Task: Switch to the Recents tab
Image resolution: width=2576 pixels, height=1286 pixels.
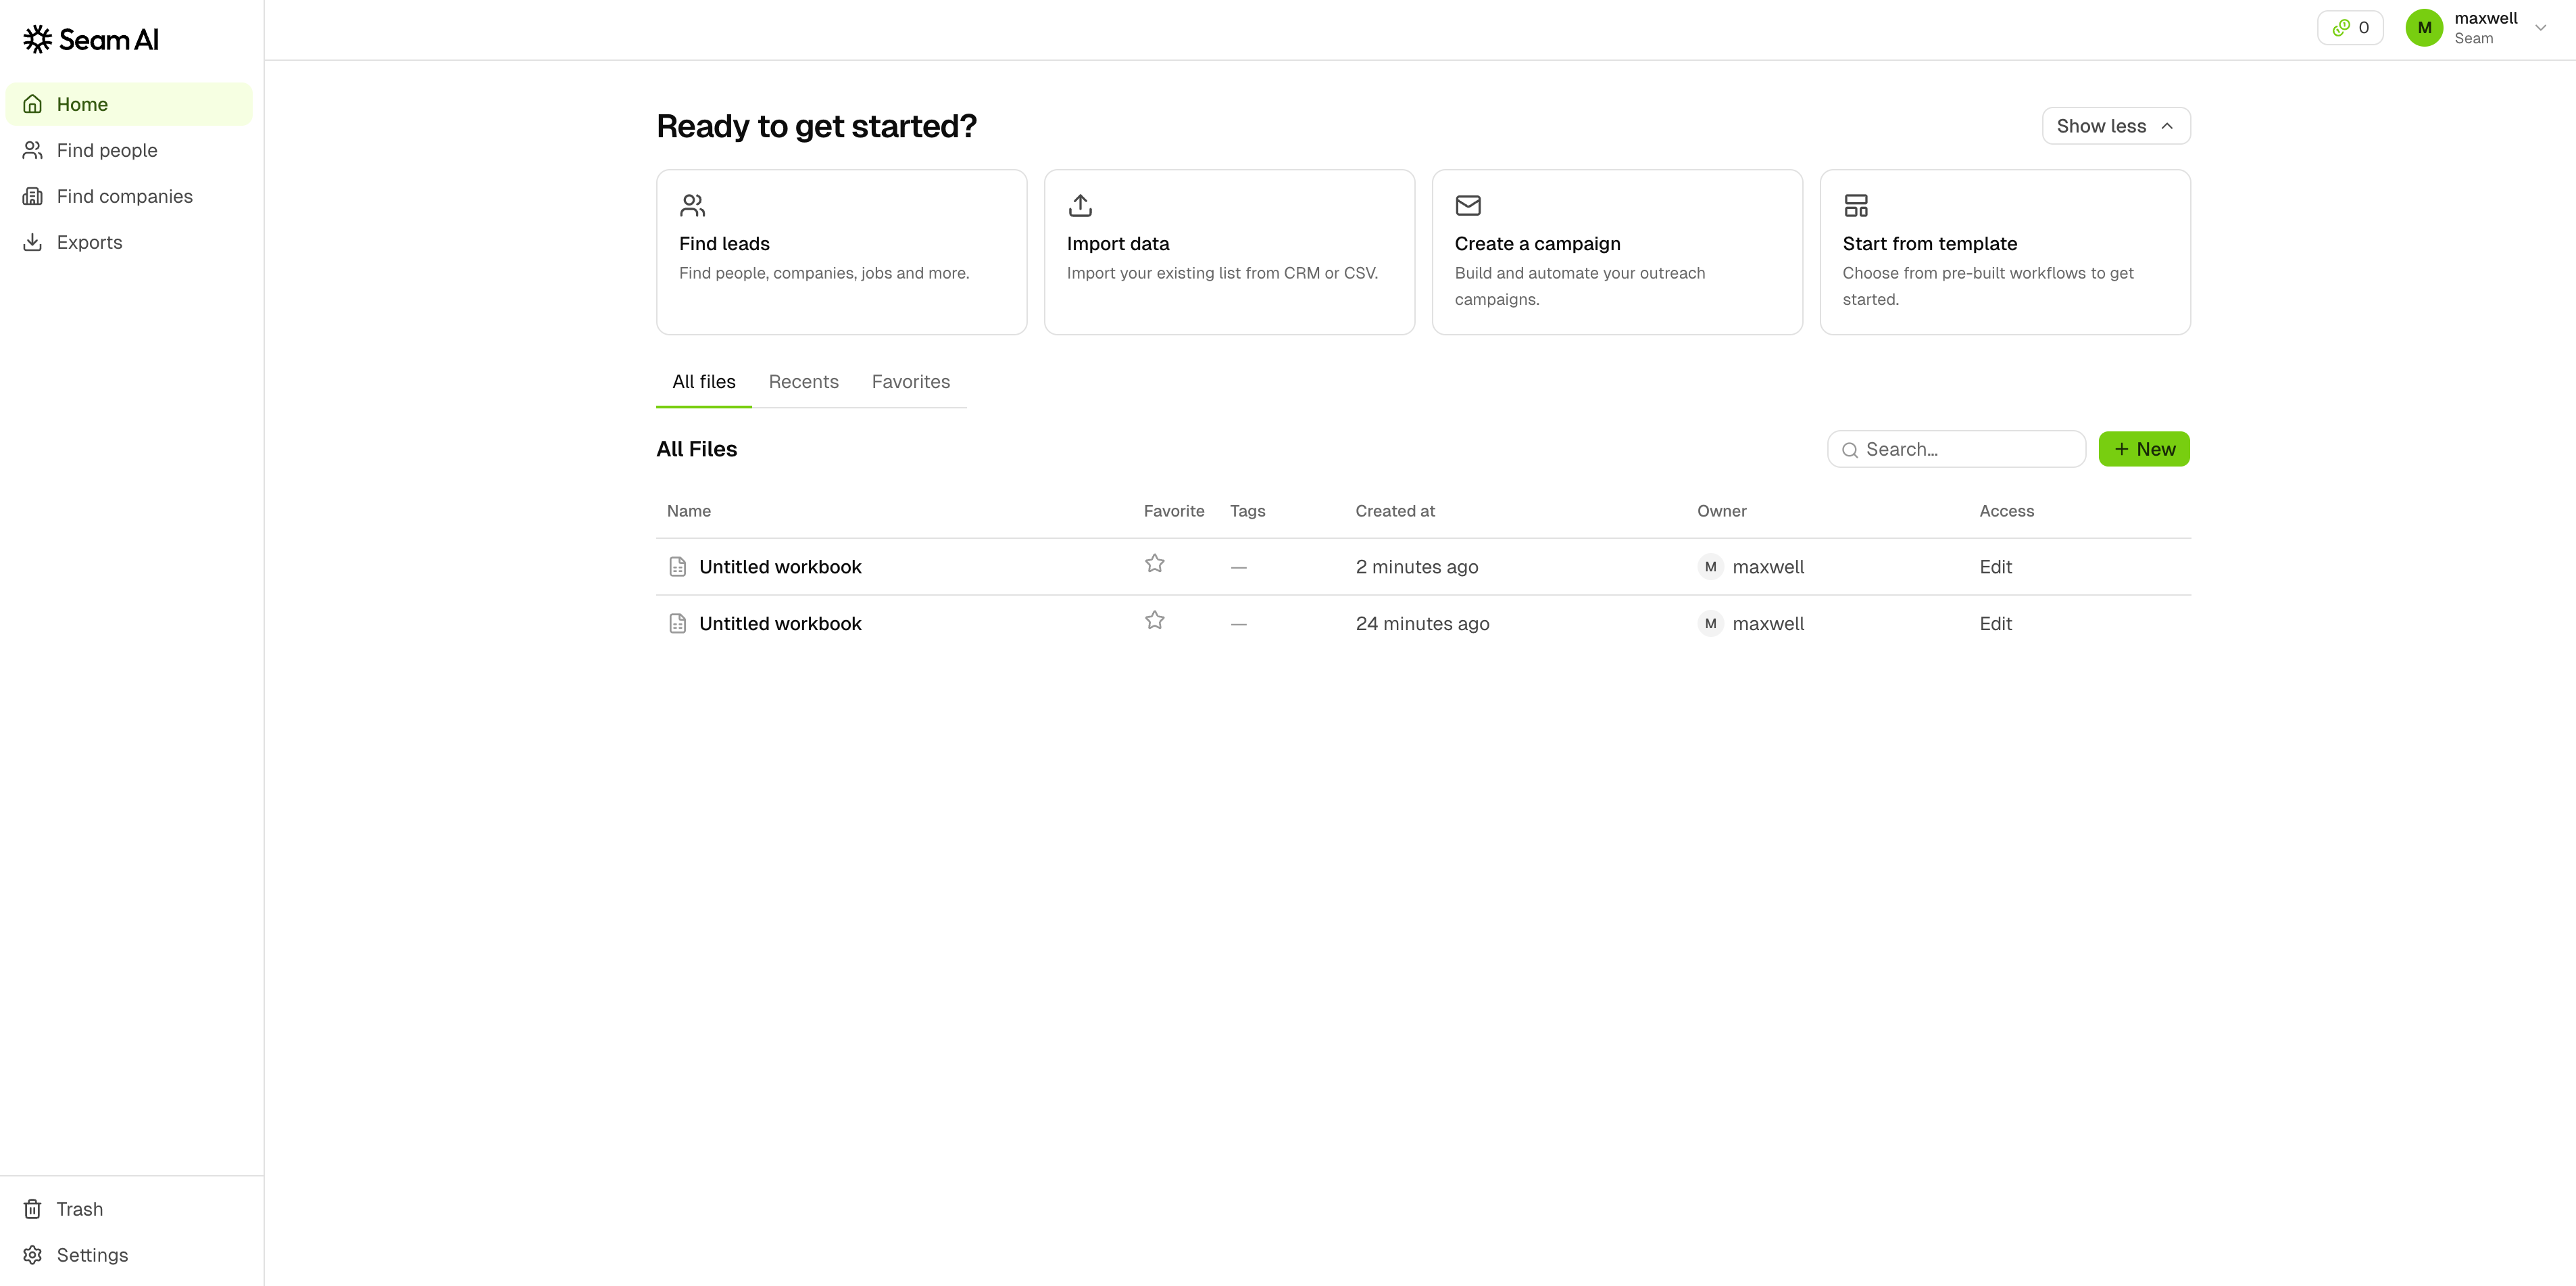Action: (803, 382)
